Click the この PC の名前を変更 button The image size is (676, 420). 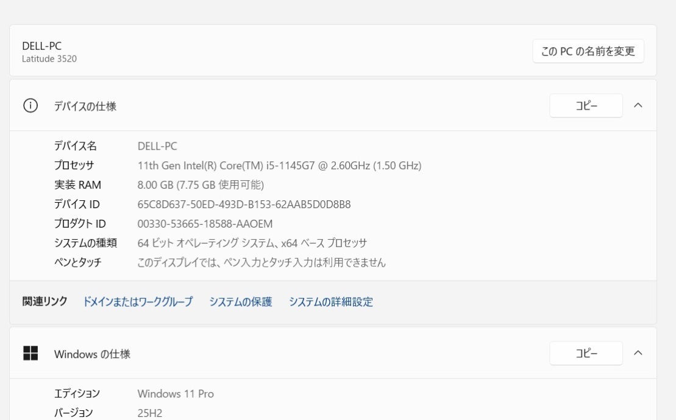[588, 51]
